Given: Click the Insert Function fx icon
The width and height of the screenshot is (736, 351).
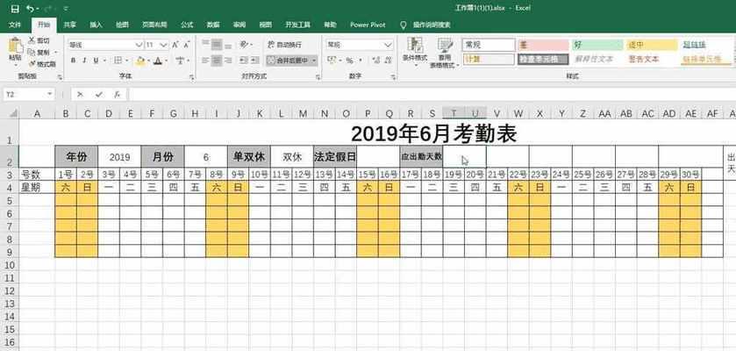Looking at the screenshot, I should [x=117, y=94].
